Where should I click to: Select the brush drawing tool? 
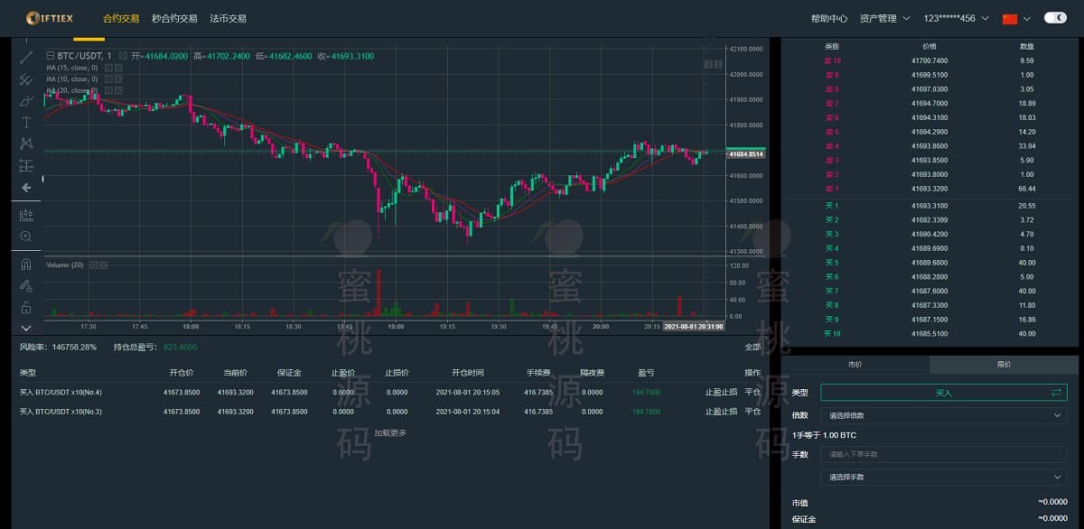tap(25, 100)
